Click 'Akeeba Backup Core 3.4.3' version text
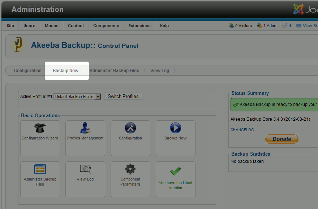Viewport: 318px width, 209px height. [x=270, y=119]
